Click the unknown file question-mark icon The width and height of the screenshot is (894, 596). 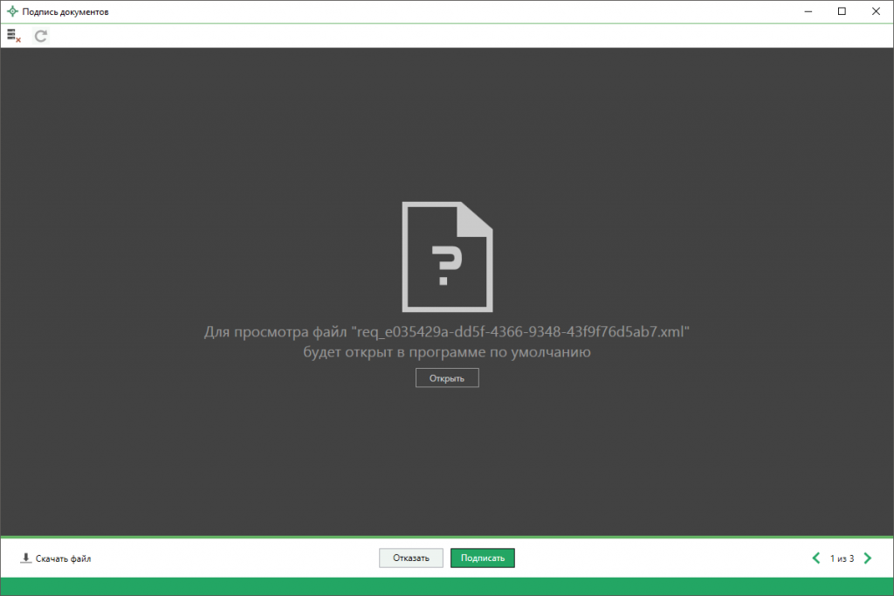pyautogui.click(x=446, y=256)
